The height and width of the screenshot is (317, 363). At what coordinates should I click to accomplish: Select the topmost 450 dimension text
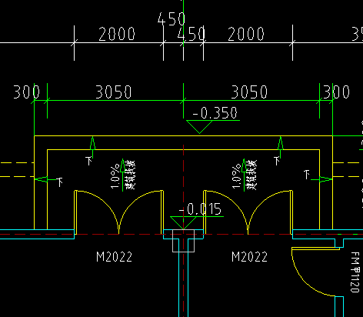point(172,19)
